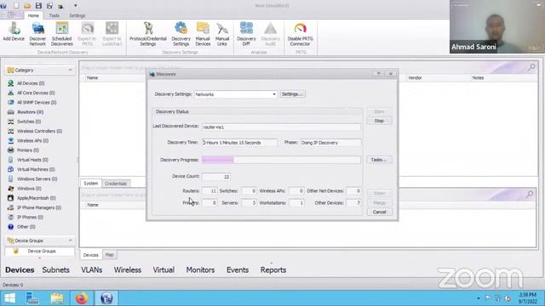Click the Discovery dialog help button
This screenshot has width=545, height=306.
tap(379, 74)
